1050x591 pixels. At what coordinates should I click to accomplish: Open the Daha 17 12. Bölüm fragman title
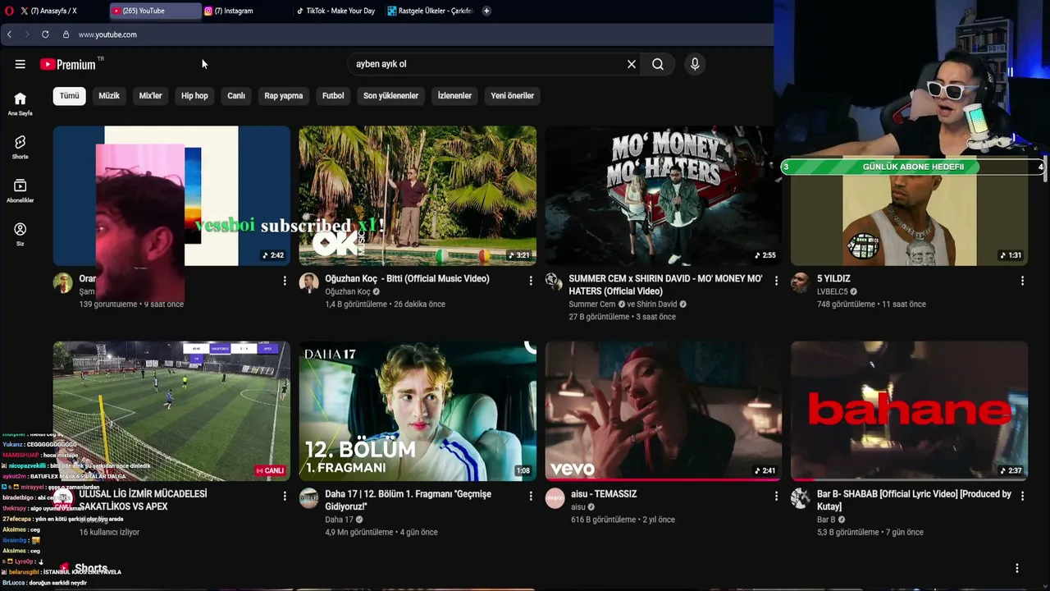[x=408, y=500]
